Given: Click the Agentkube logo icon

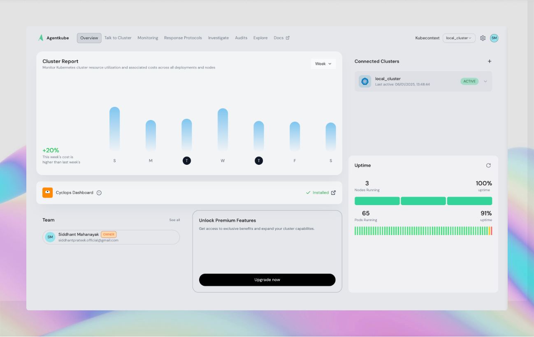Looking at the screenshot, I should click(41, 38).
